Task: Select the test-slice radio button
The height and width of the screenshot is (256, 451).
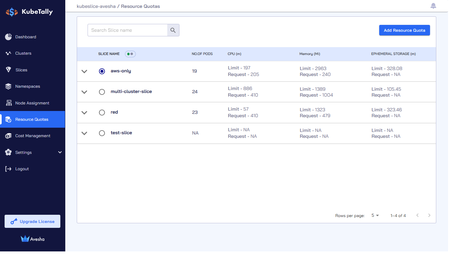Action: coord(102,133)
